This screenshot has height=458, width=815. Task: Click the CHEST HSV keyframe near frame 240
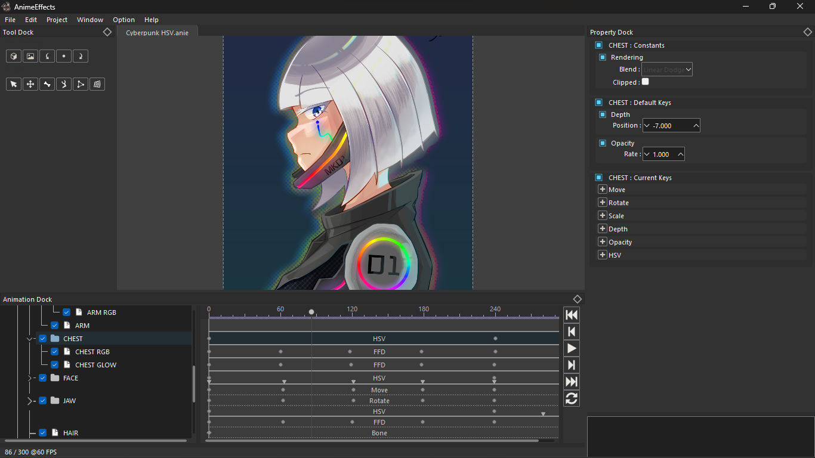495,339
